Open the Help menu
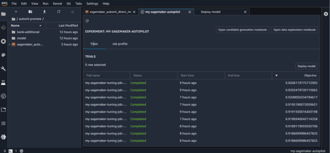Viewport: 330px width, 153px height. click(x=106, y=4)
